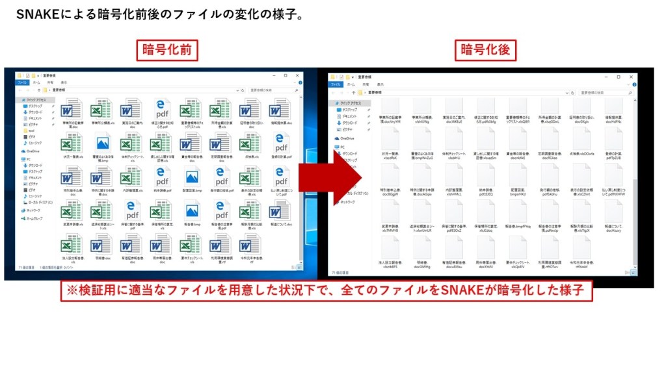Switch to the 表示 tab in left window
The width and height of the screenshot is (666, 374).
pos(64,83)
